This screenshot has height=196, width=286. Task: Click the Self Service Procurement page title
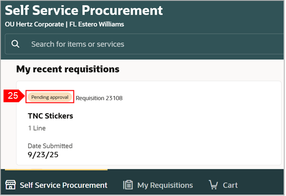pyautogui.click(x=84, y=10)
